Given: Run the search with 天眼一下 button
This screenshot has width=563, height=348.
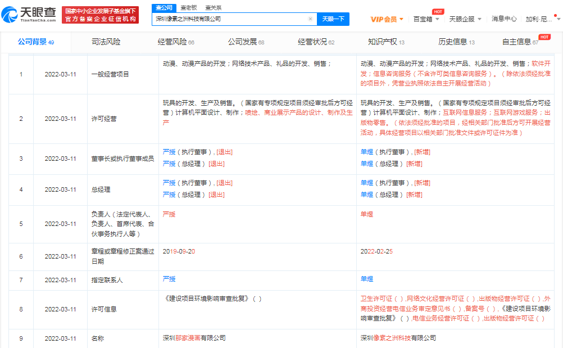Looking at the screenshot, I should tap(333, 19).
